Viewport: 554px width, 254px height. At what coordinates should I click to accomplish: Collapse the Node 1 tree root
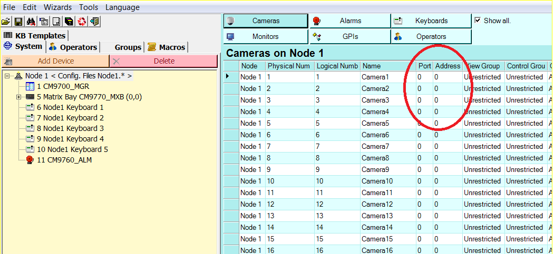[7, 76]
